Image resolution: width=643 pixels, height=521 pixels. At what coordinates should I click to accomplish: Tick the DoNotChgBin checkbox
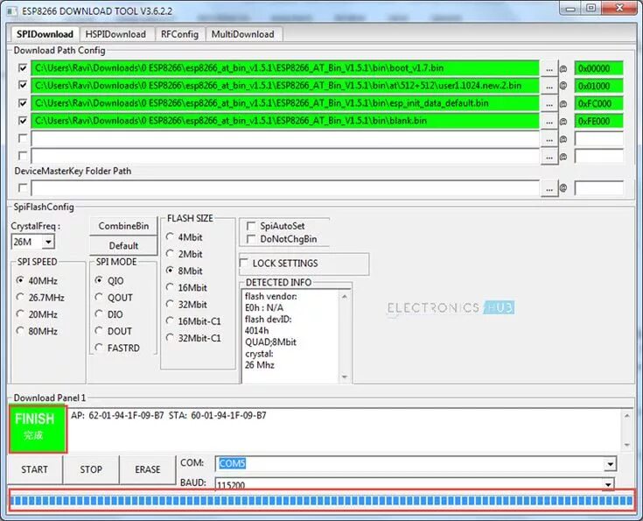[x=251, y=239]
